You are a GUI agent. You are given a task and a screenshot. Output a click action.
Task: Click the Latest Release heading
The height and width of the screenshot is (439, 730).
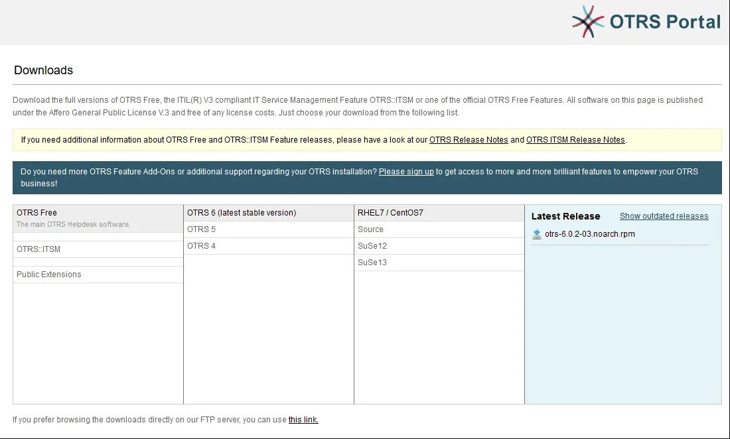click(565, 216)
